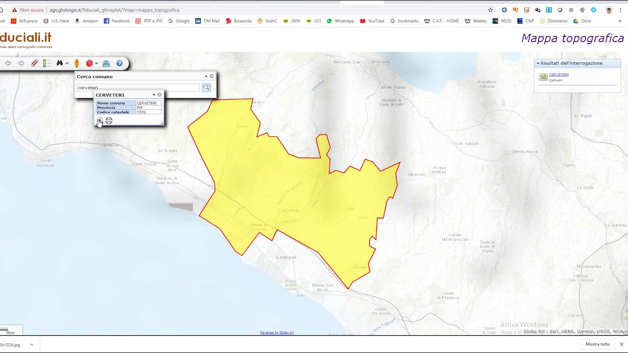Open the YouTube bookmark

[372, 21]
